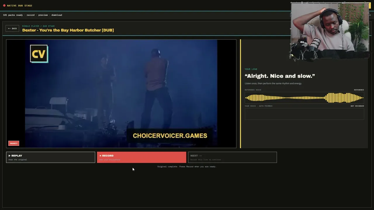Click the Dexter video preview frame

click(x=121, y=94)
